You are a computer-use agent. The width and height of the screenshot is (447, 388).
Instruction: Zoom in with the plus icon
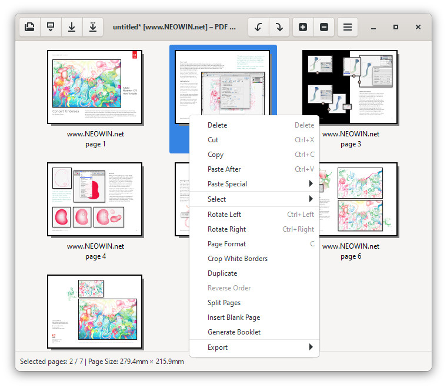303,27
